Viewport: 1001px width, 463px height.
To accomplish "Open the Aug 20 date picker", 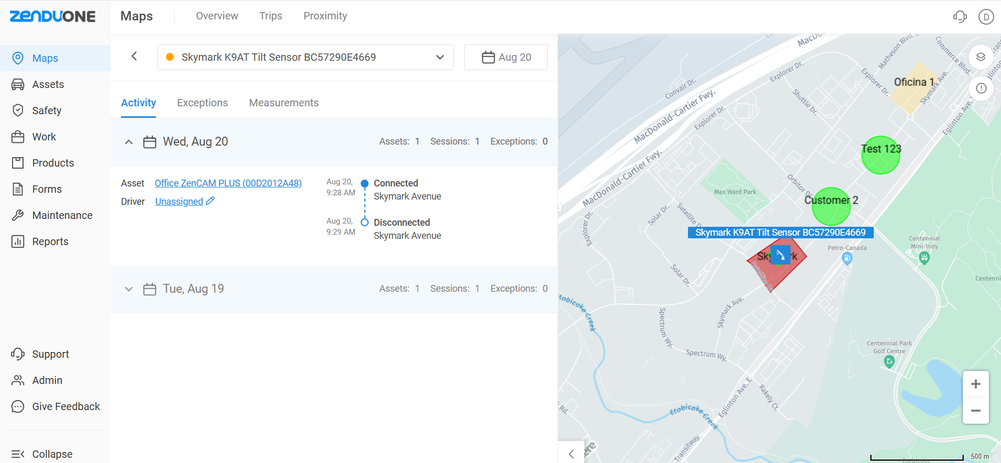I will (506, 57).
